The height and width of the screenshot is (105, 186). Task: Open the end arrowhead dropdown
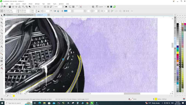pos(98,11)
